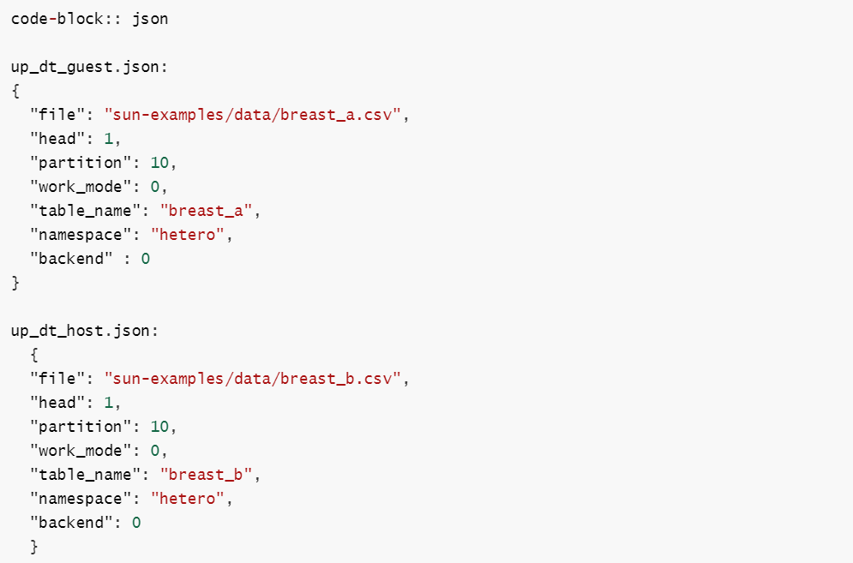The height and width of the screenshot is (563, 853).
Task: Click the "breast_a" table name string
Action: coord(207,211)
